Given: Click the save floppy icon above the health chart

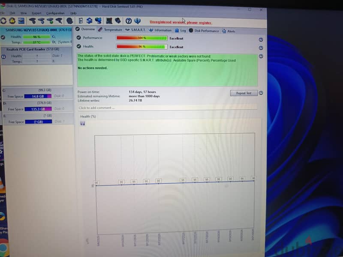Looking at the screenshot, I should click(x=83, y=123).
